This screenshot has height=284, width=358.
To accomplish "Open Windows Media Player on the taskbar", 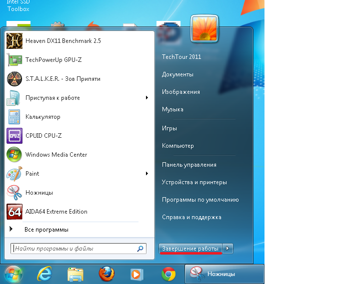I will pos(137,274).
